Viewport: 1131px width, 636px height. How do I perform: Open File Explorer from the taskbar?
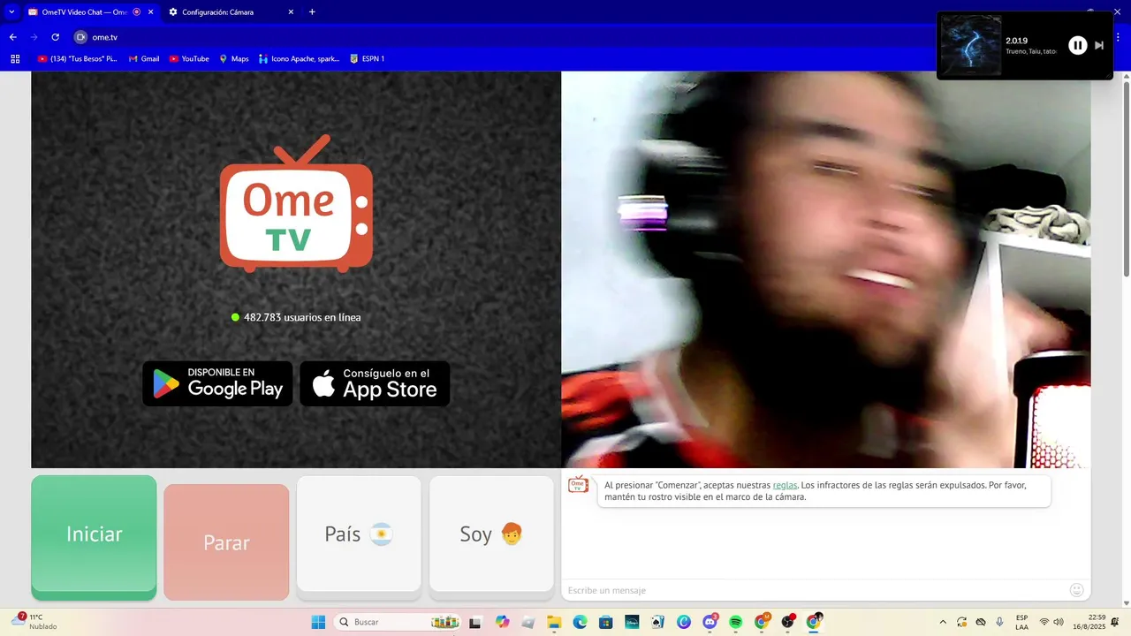point(554,622)
